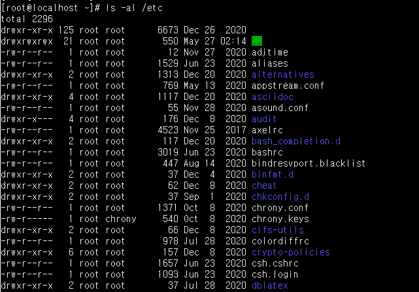Click the 'Sep 1' date in chkconfig.d row
This screenshot has height=292, width=419.
pyautogui.click(x=199, y=197)
